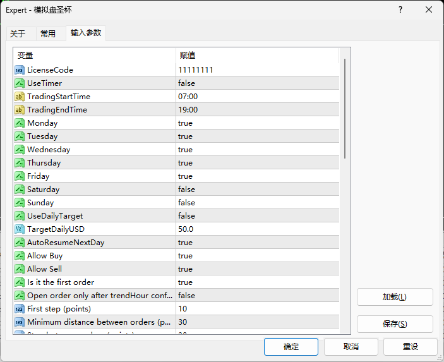The height and width of the screenshot is (362, 444).
Task: Switch to the 关于 tab
Action: pos(18,33)
